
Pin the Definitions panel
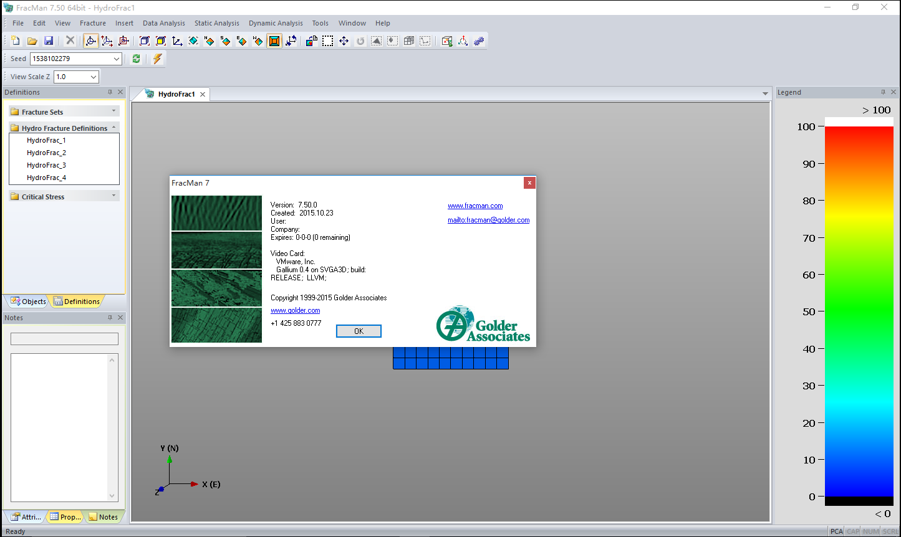pos(110,92)
